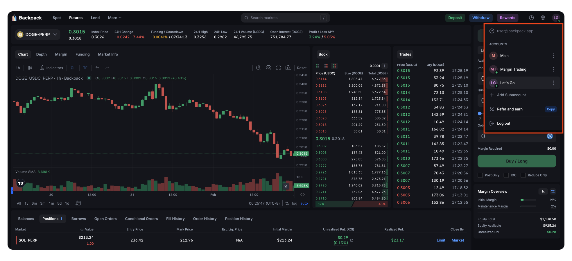Click the LG account avatar
The width and height of the screenshot is (572, 261).
556,18
